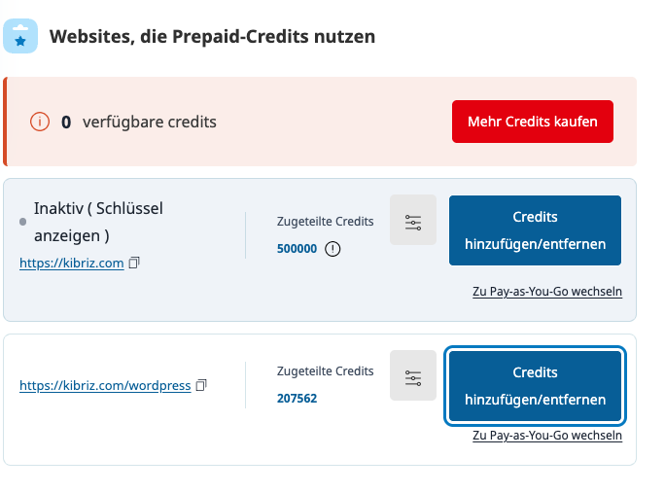Switch kibriz.com to Pay-as-You-Go

546,292
